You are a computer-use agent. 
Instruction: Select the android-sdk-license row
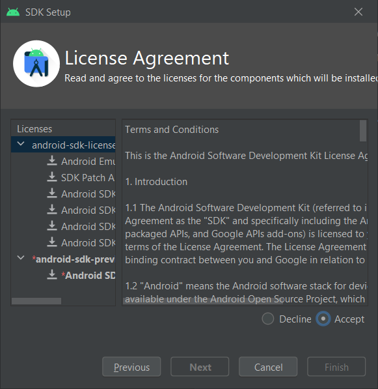pyautogui.click(x=63, y=145)
